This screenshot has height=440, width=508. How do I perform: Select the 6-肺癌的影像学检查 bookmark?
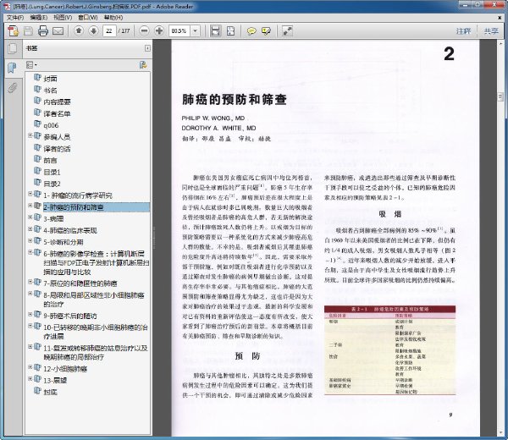(x=97, y=262)
